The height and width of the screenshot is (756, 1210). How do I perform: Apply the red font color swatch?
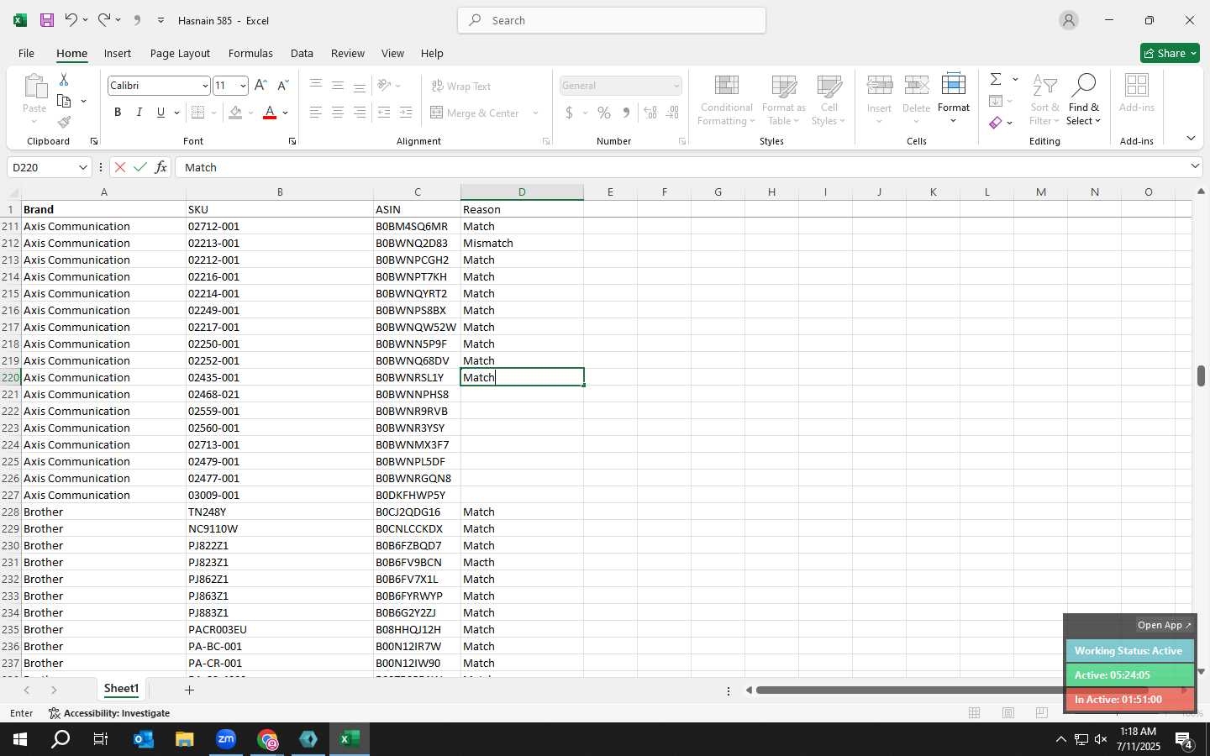(270, 113)
